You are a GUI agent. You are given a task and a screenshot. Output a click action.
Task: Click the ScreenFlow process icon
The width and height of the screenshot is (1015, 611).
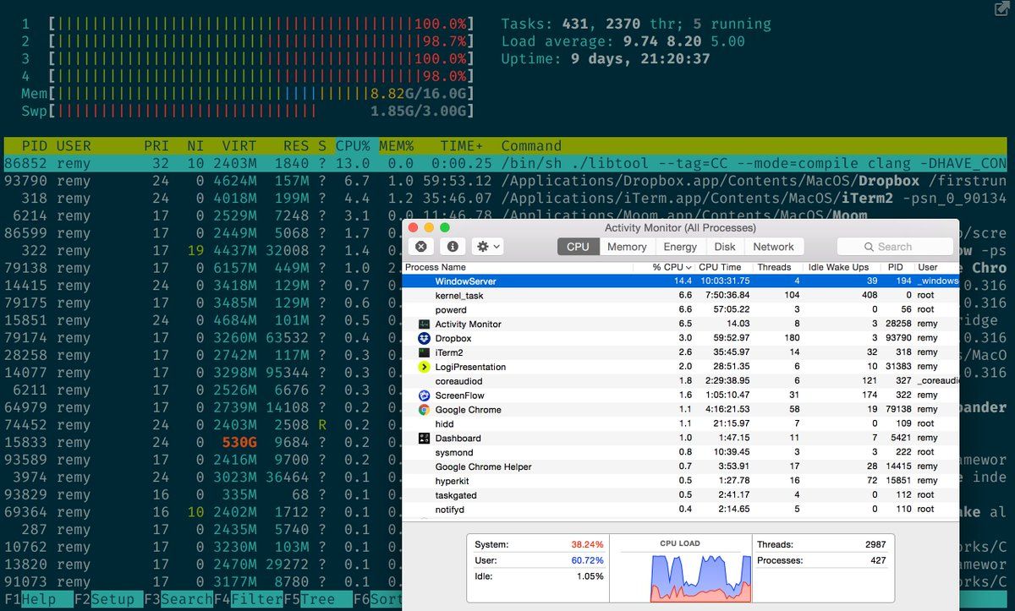[x=425, y=396]
